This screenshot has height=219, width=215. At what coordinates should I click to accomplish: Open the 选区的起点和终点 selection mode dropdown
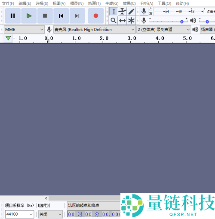(x=94, y=205)
